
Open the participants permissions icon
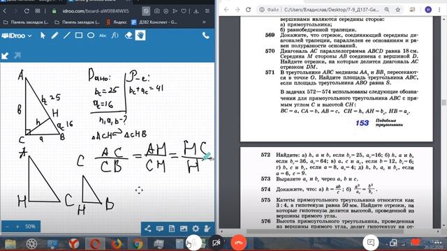click(x=207, y=229)
